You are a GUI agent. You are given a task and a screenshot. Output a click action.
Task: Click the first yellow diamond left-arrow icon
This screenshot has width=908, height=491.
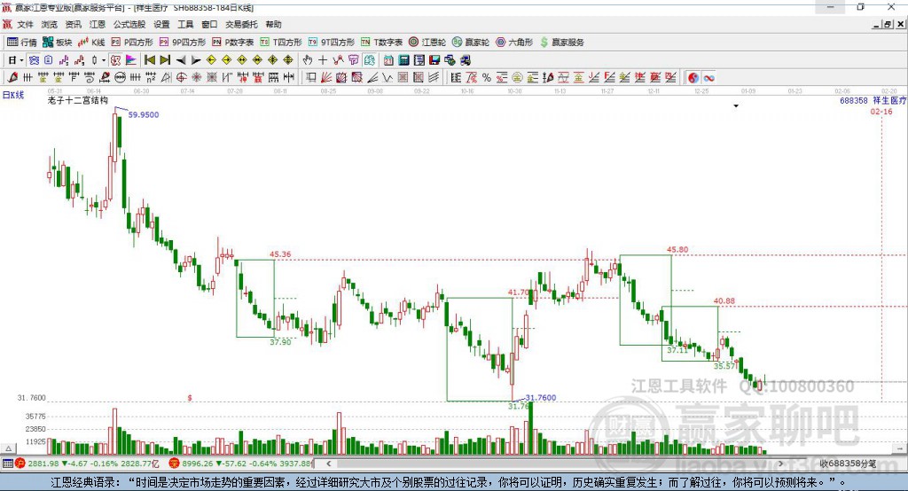[211, 60]
